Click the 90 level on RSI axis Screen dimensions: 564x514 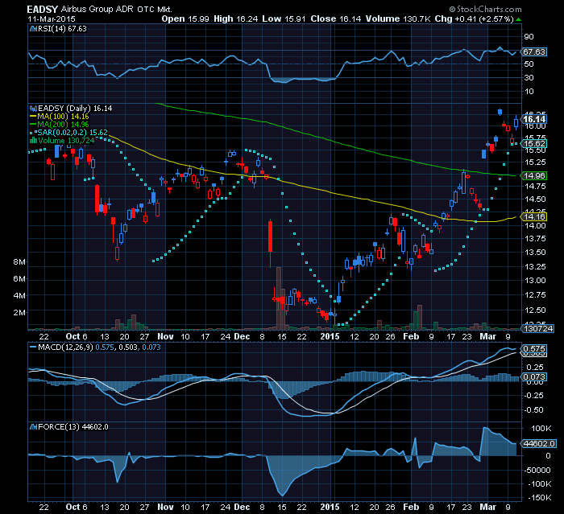pos(529,37)
